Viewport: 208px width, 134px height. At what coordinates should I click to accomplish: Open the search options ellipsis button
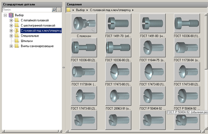pyautogui.click(x=59, y=10)
